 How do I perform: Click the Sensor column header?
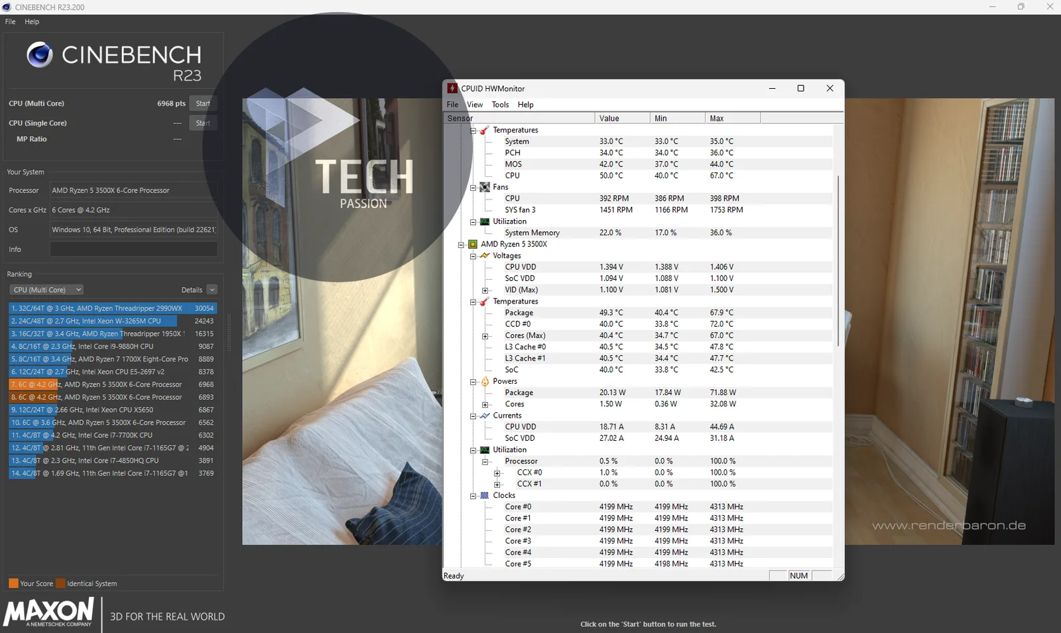click(x=519, y=118)
